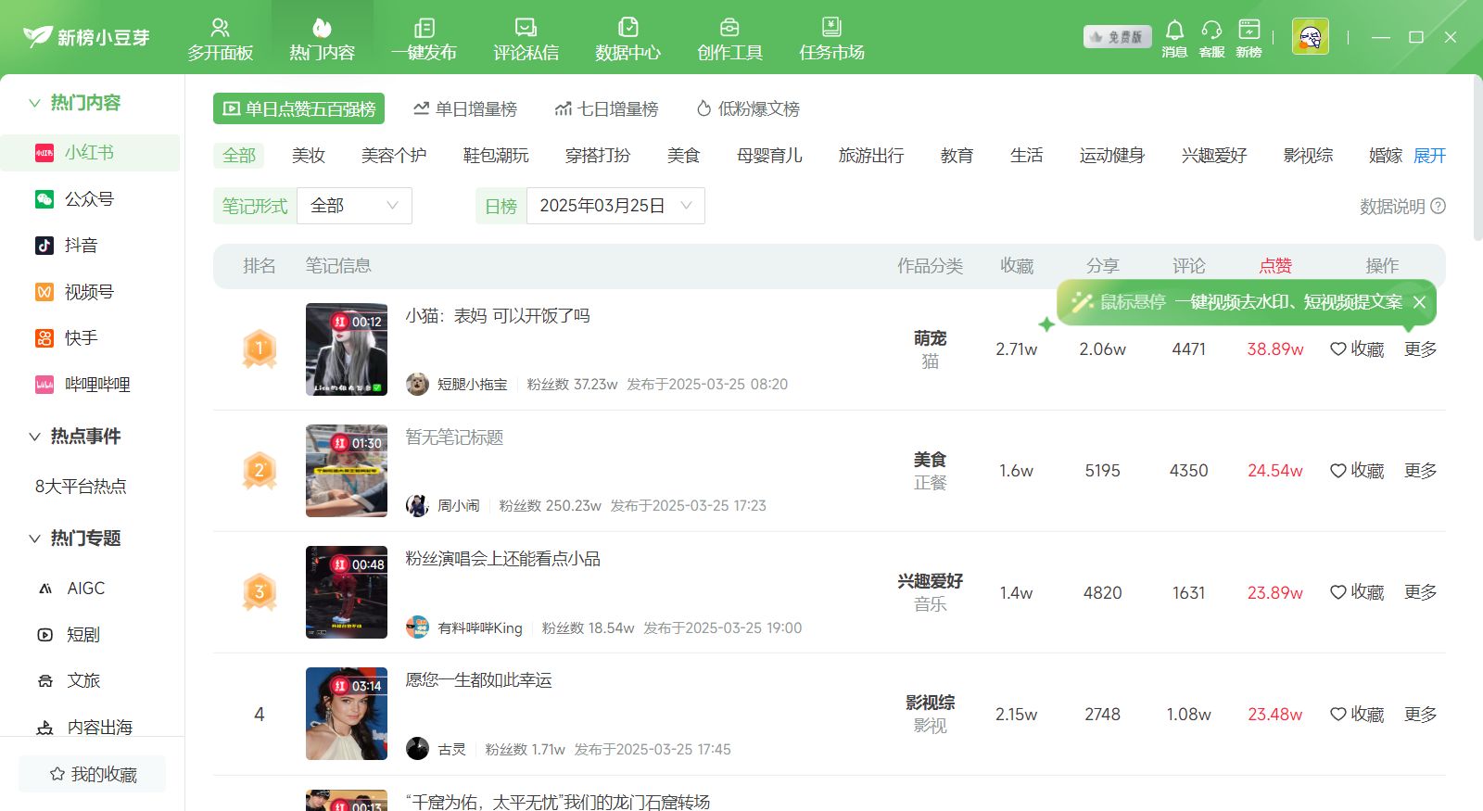This screenshot has height=811, width=1483.
Task: Select 抖音 platform in sidebar
Action: [81, 246]
